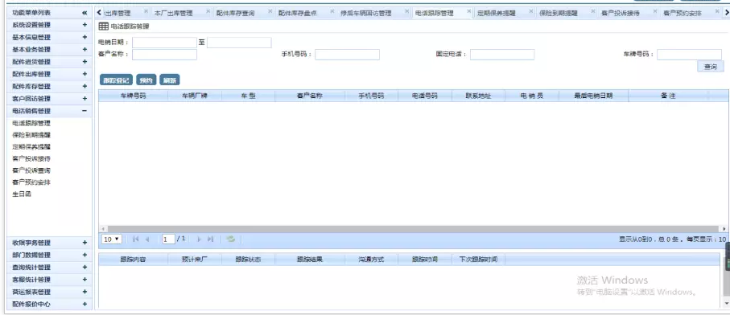Focus the 手机号码 input field

tap(348, 55)
